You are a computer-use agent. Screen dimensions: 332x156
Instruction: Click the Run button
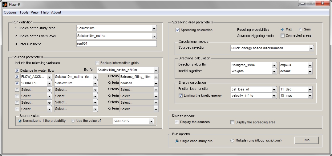306,140
